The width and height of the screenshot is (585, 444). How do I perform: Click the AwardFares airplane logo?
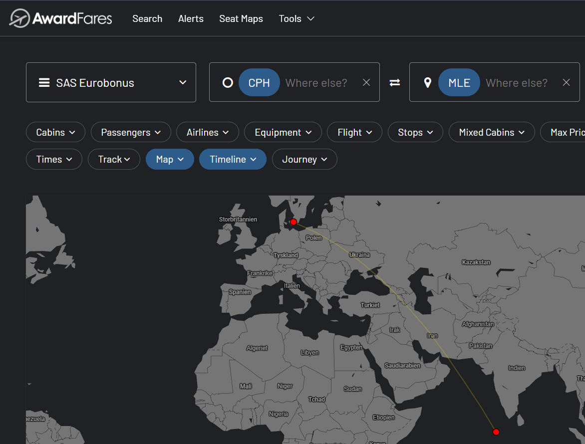tap(19, 18)
